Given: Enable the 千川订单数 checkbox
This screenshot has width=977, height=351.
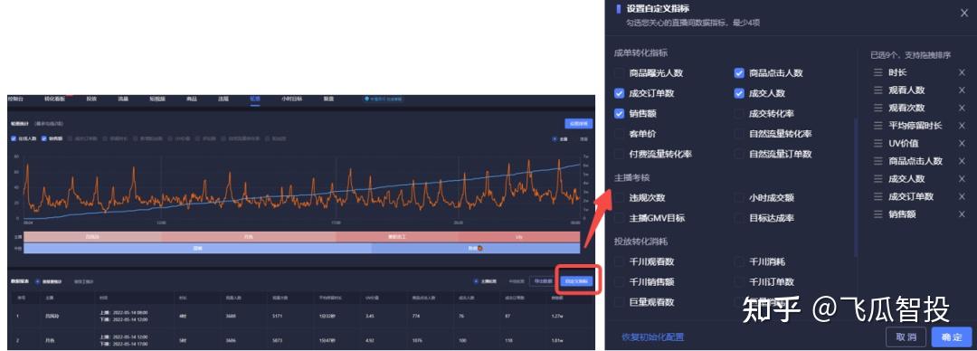Looking at the screenshot, I should coord(739,282).
